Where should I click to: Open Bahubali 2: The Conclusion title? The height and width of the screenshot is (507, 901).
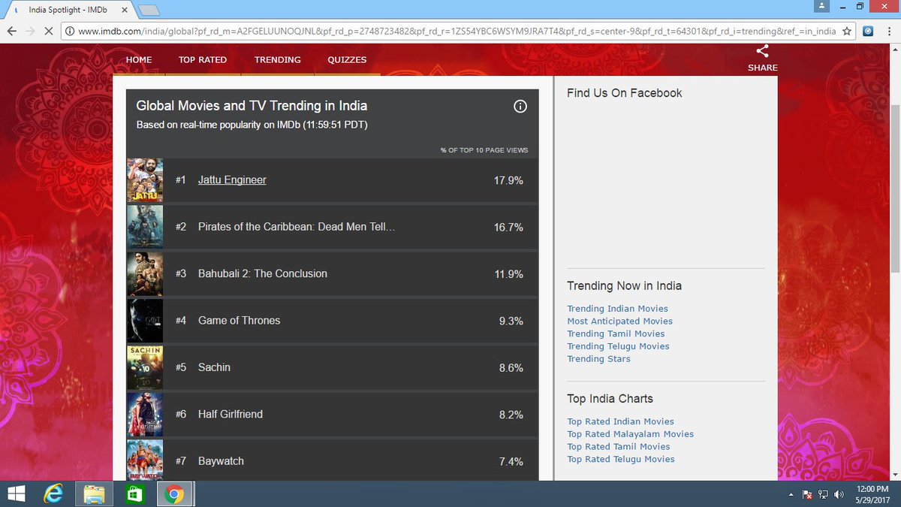[263, 273]
